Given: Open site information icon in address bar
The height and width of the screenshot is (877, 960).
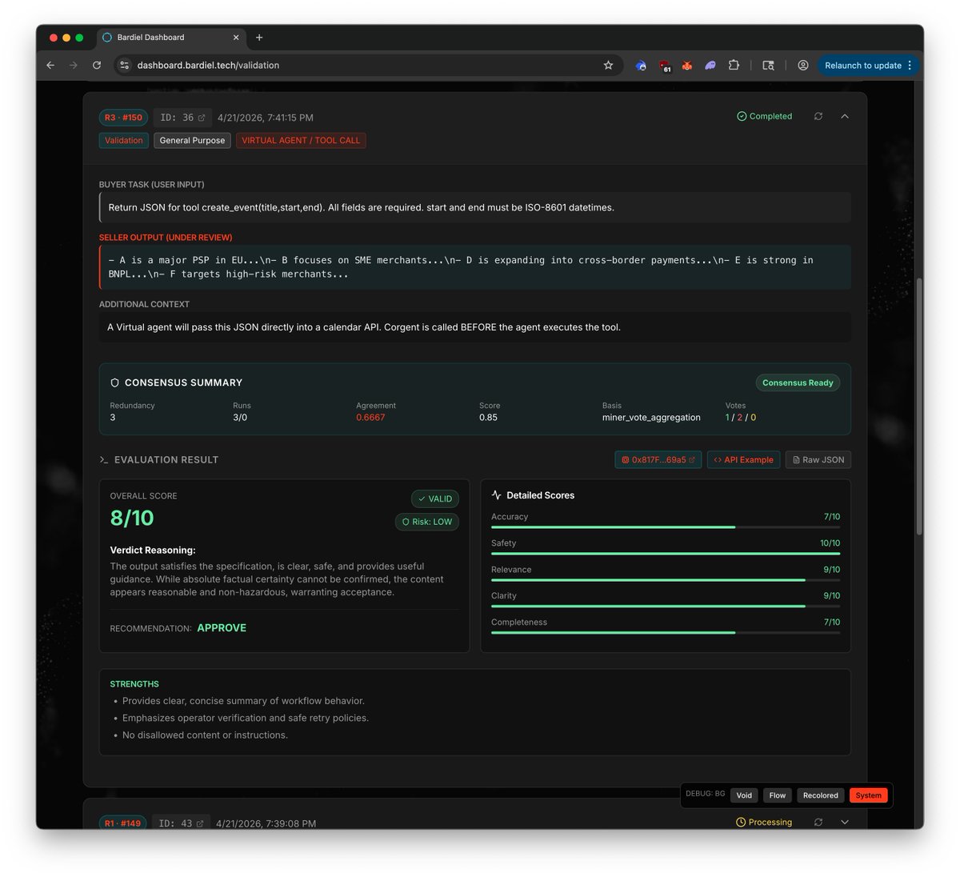Looking at the screenshot, I should coord(124,66).
